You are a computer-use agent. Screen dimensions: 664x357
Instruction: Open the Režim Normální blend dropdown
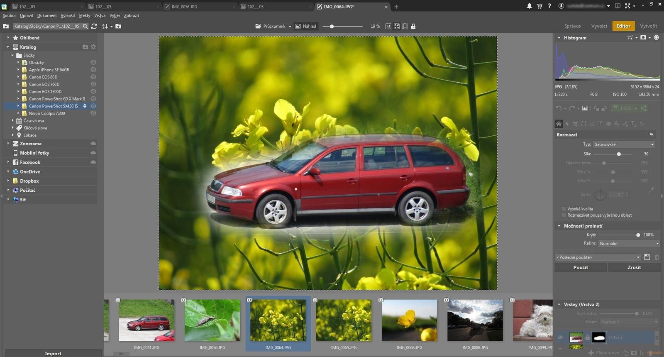(x=629, y=243)
